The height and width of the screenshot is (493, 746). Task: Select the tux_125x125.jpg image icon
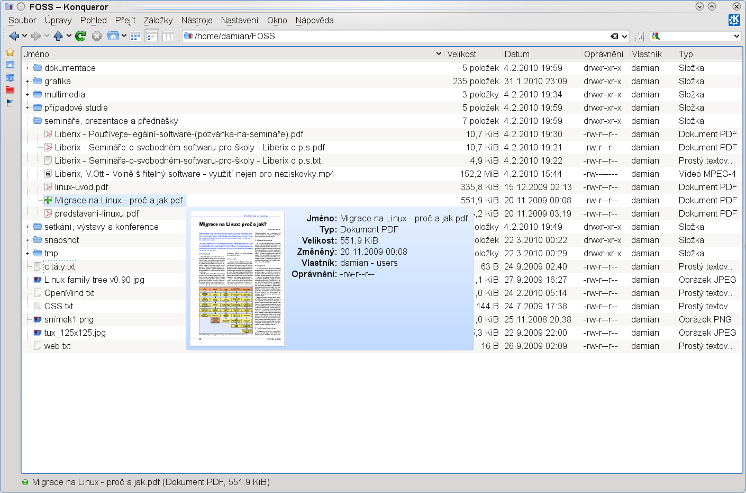[x=38, y=333]
